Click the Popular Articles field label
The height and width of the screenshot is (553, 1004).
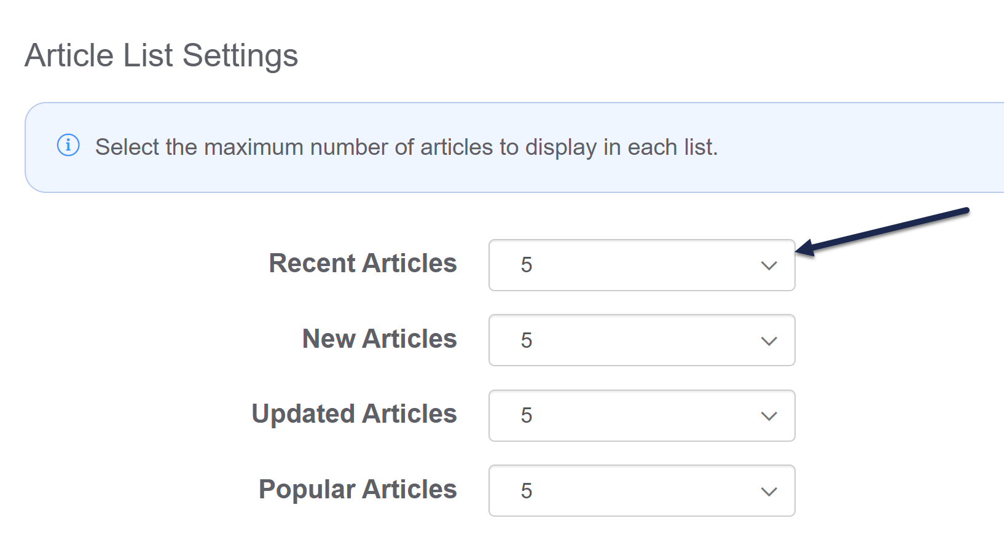click(x=358, y=489)
